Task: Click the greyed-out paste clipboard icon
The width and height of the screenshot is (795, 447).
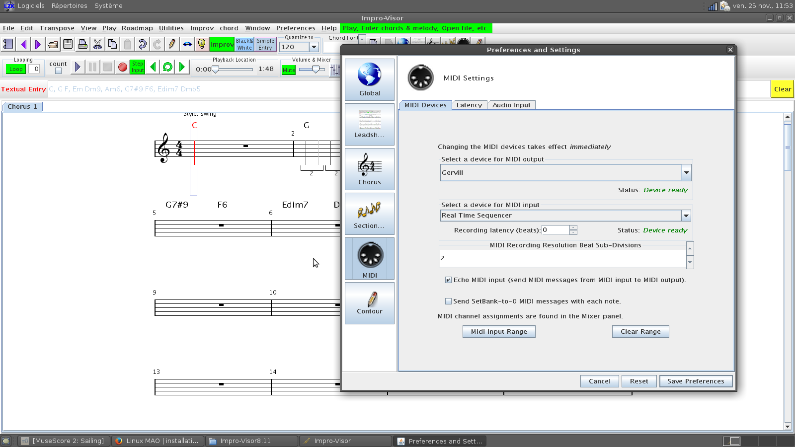Action: pyautogui.click(x=128, y=44)
